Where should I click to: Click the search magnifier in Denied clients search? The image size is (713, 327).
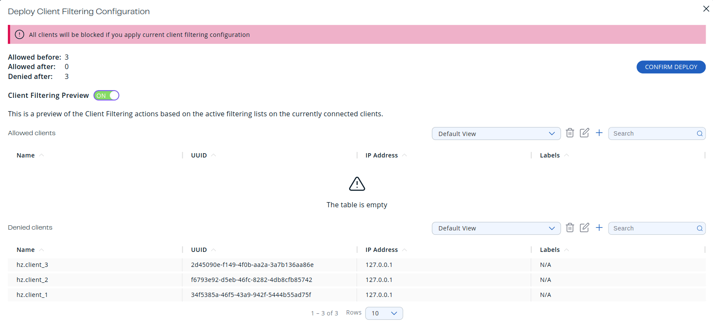[700, 228]
